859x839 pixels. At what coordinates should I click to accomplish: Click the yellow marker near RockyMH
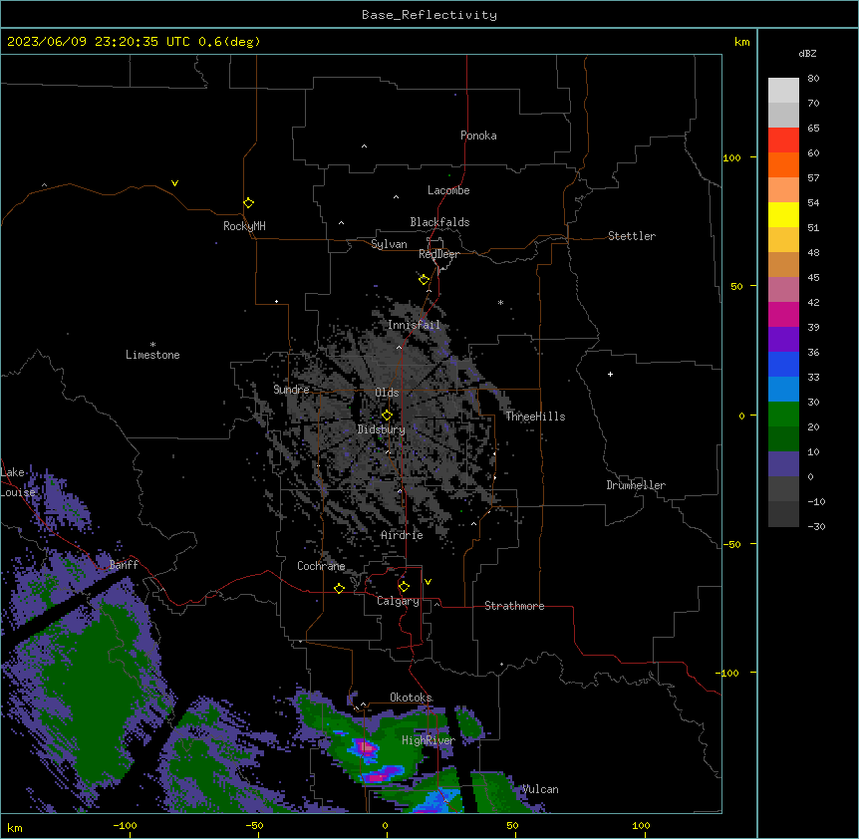(248, 202)
